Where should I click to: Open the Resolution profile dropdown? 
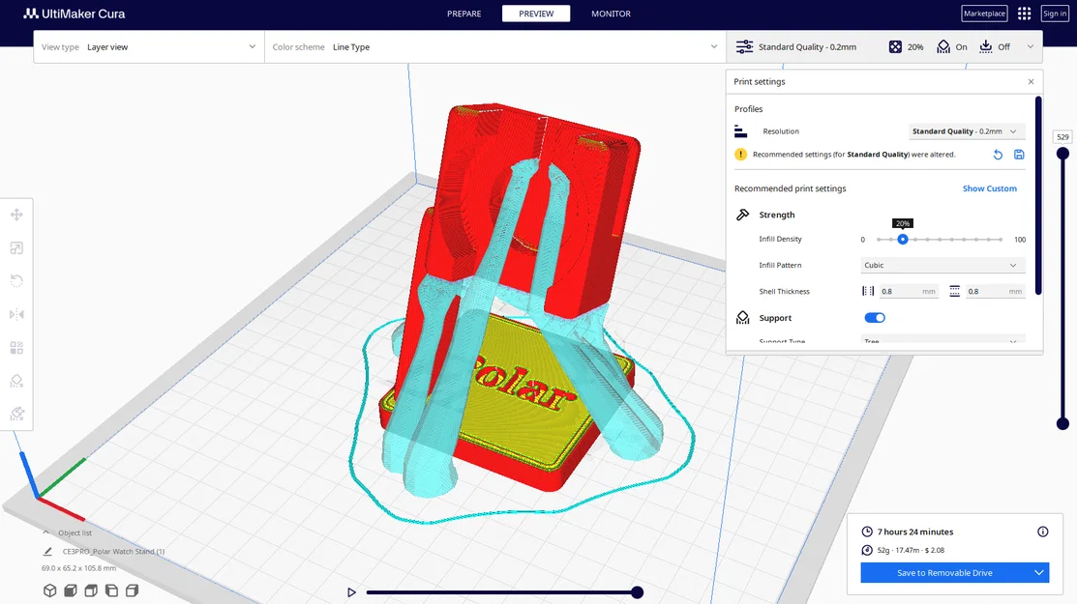click(967, 130)
